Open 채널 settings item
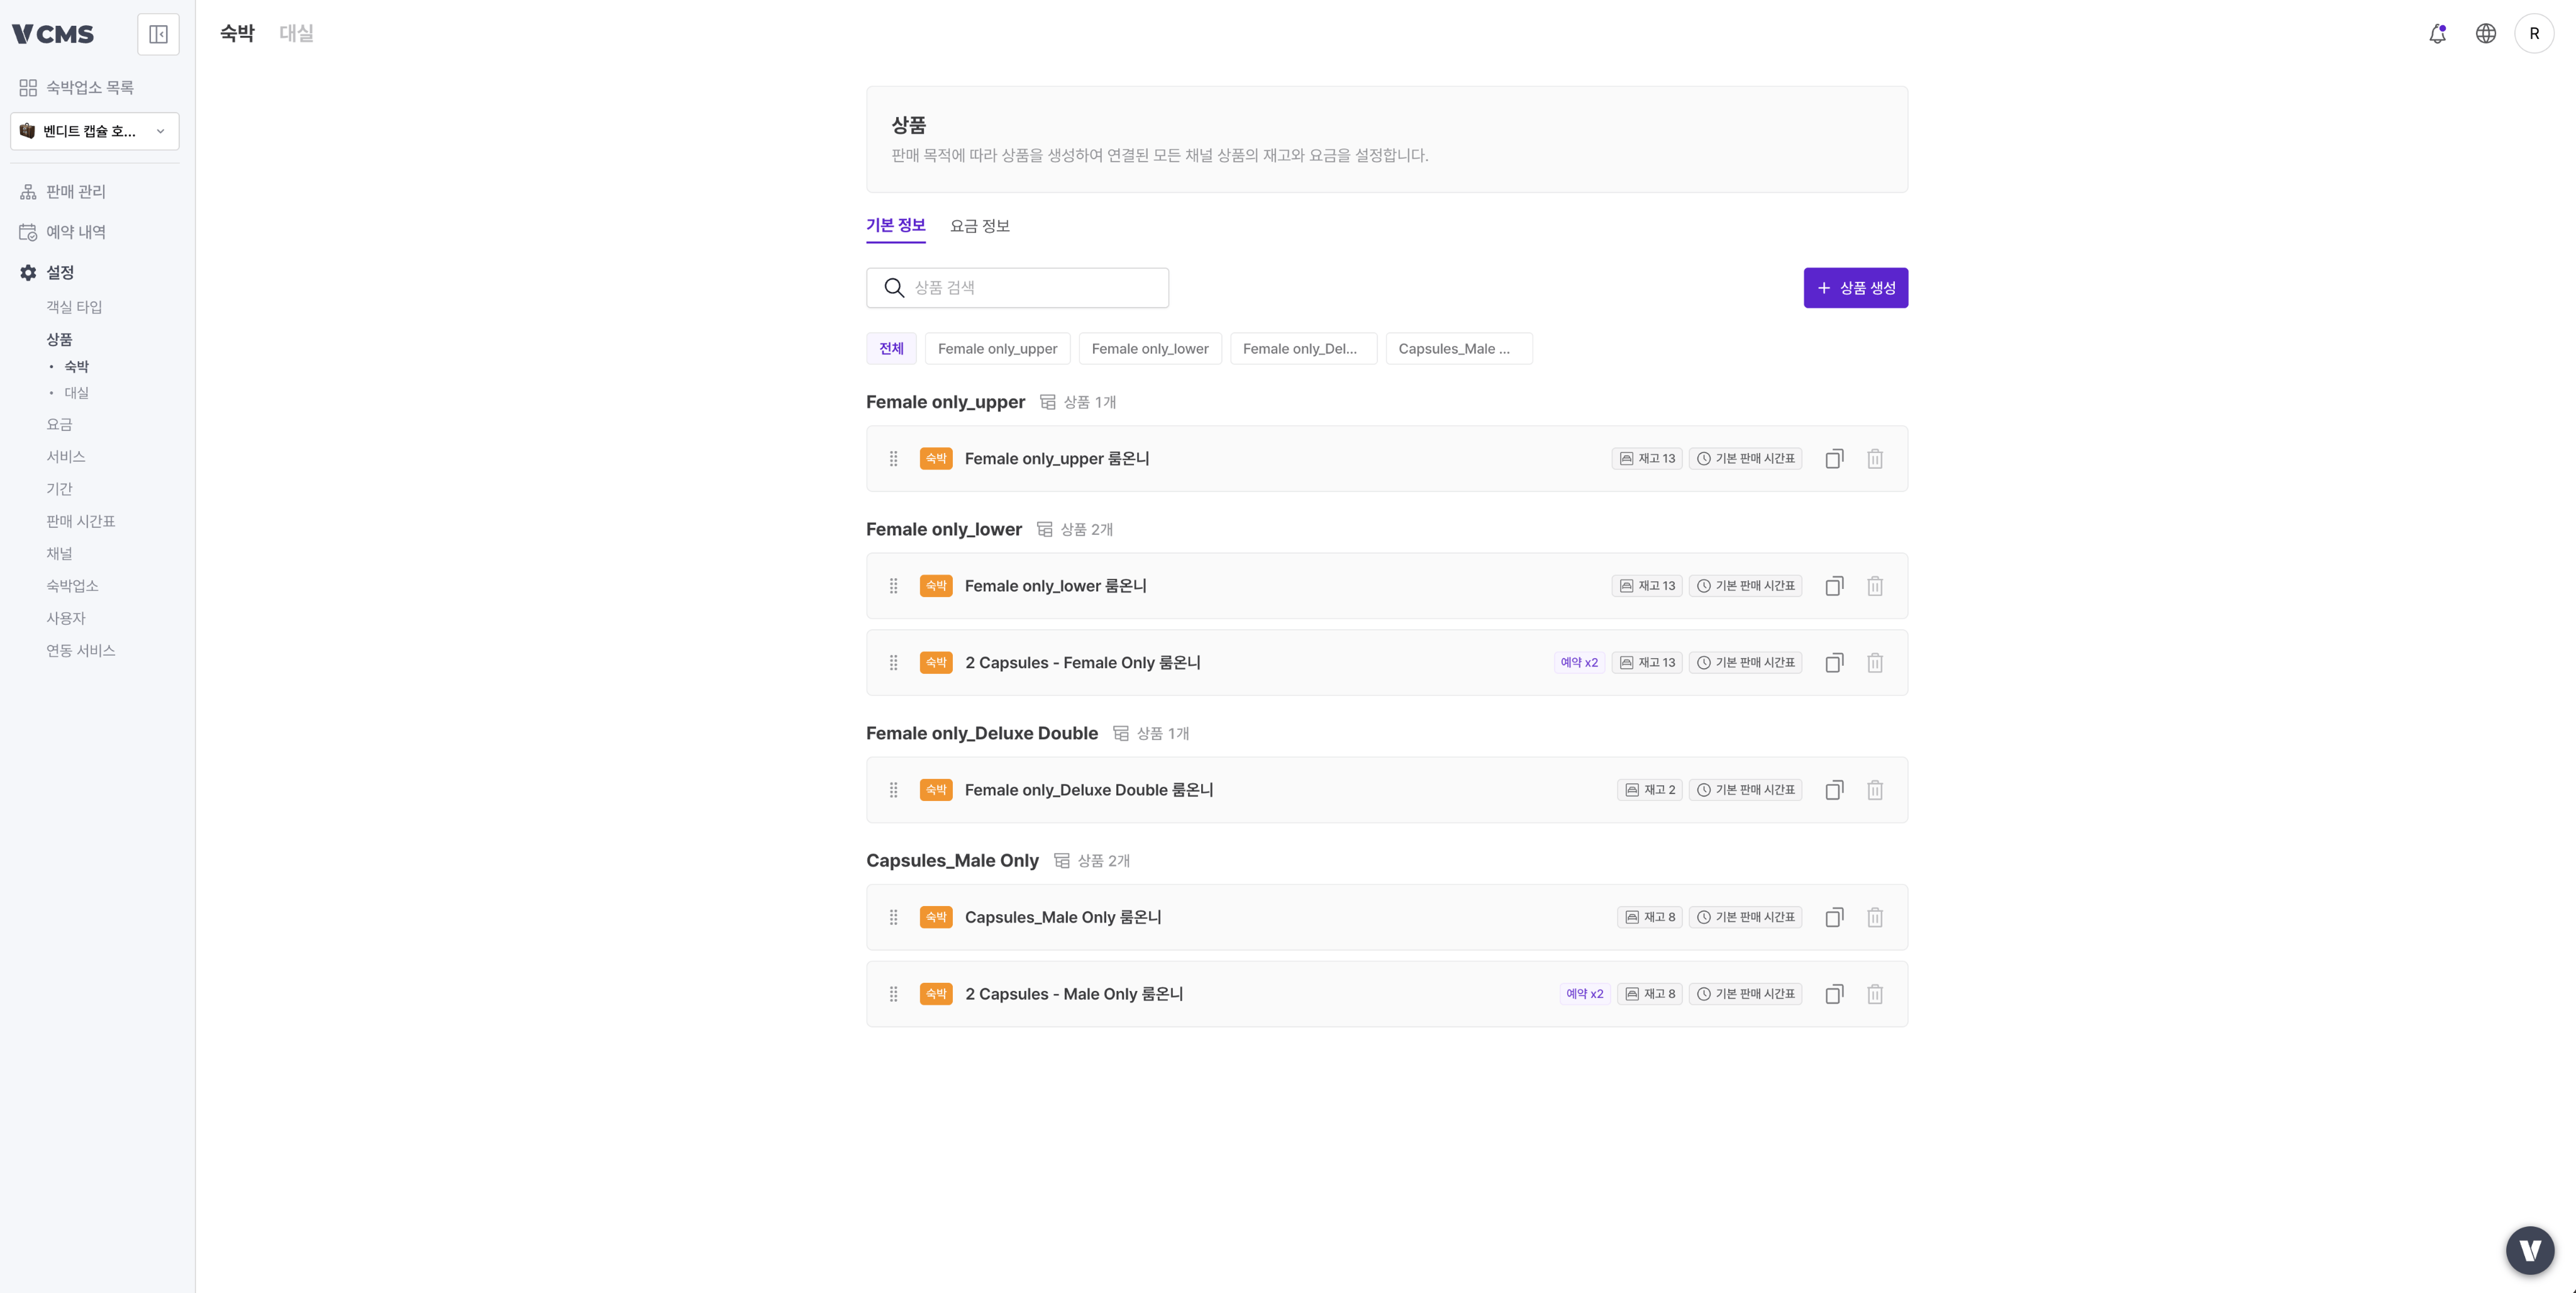 [x=59, y=554]
